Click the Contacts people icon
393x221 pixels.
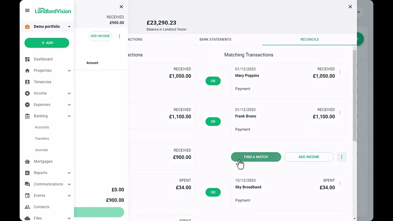pos(27,207)
